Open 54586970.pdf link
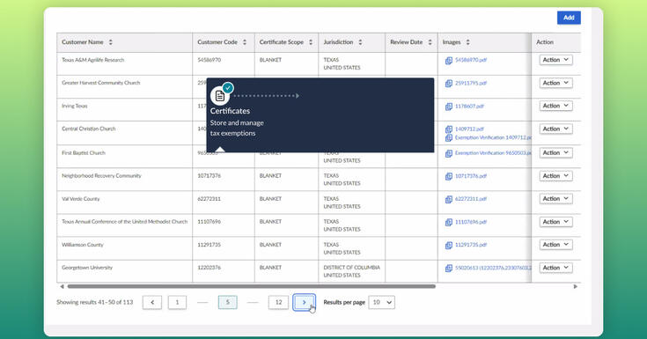Viewport: 647px width, 339px height. [471, 60]
